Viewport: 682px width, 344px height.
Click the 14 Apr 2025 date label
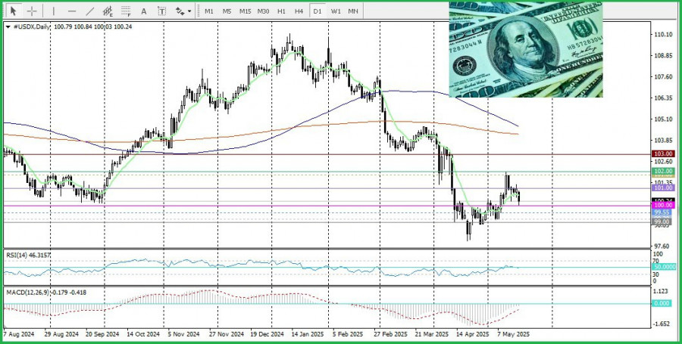click(473, 335)
